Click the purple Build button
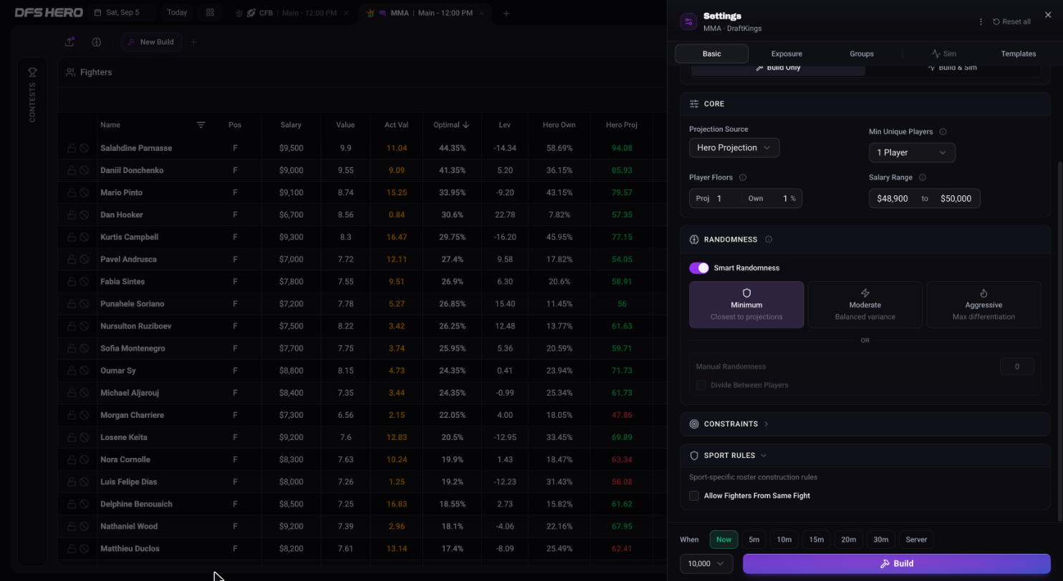Screen dimensions: 1063x581 (897, 564)
